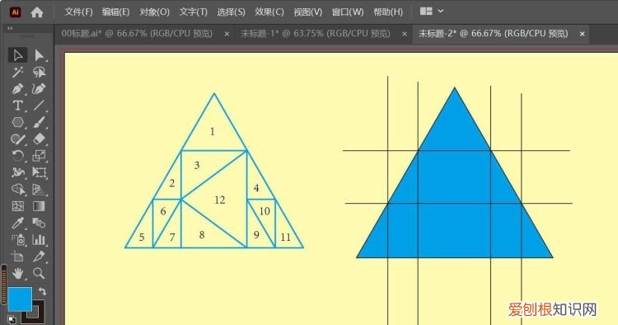This screenshot has height=325, width=618.
Task: Click region numbered 5 in outline triangle
Action: pyautogui.click(x=142, y=237)
